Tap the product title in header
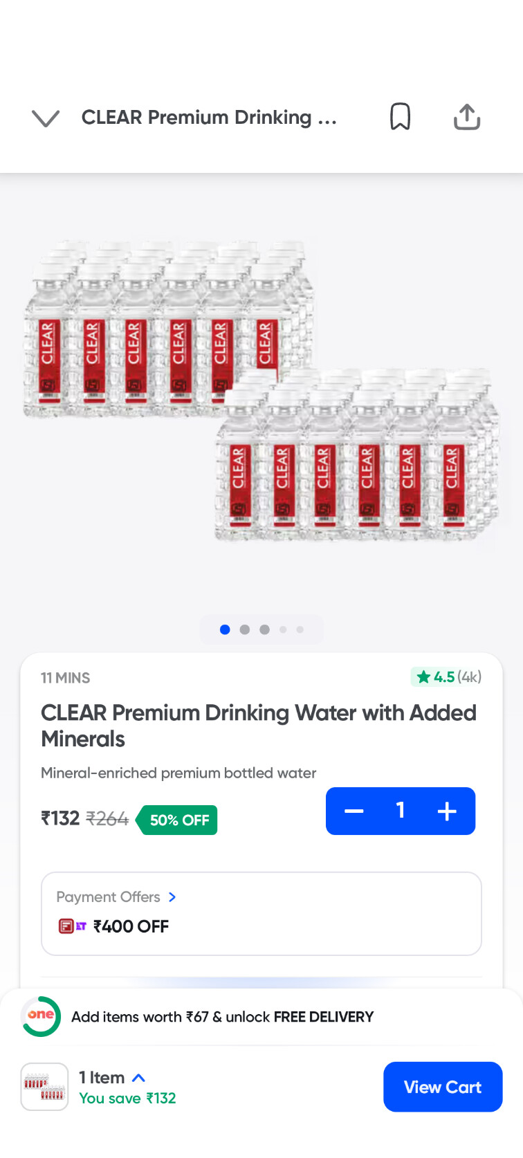The image size is (523, 1158). point(209,118)
